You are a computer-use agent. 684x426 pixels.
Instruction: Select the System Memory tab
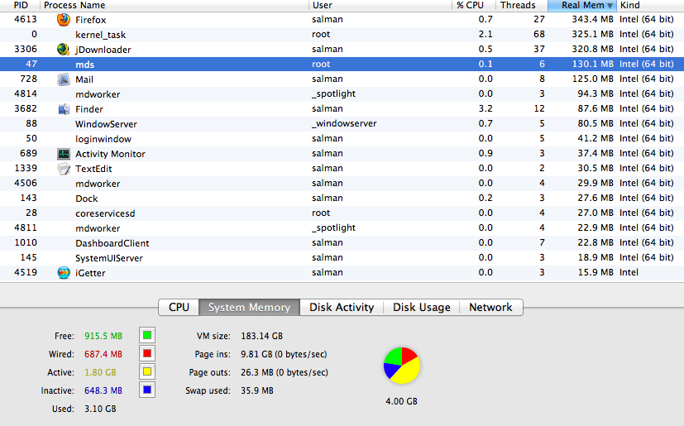(x=249, y=307)
